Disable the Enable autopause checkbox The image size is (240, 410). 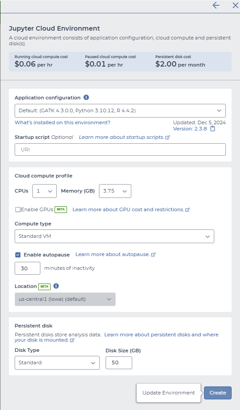point(18,255)
